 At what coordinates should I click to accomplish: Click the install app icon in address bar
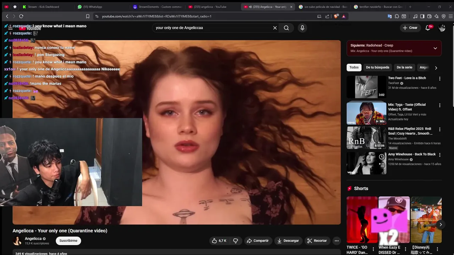tap(319, 16)
